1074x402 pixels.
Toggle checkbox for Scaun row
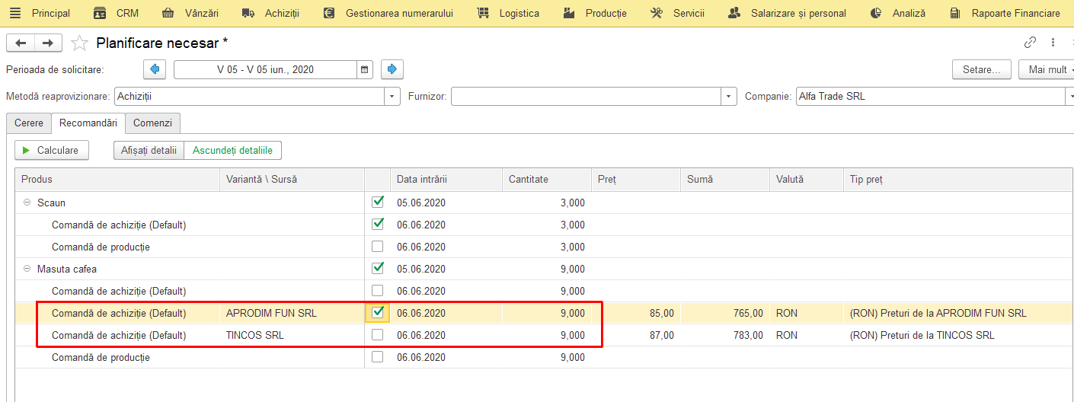point(377,203)
